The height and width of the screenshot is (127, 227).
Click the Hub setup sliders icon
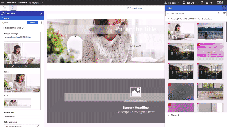[166, 3]
